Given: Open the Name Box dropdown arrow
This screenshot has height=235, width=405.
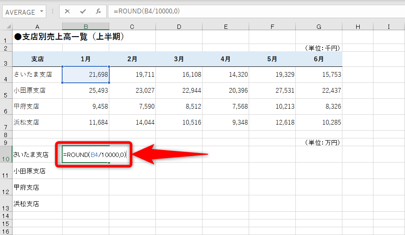Looking at the screenshot, I should click(41, 12).
